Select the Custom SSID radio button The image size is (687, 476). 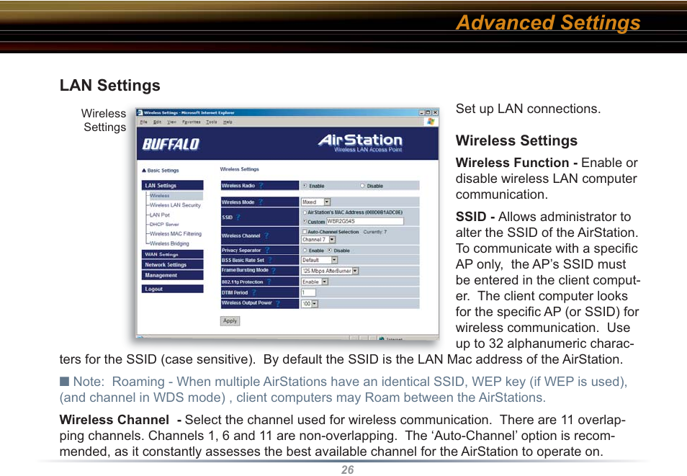[x=305, y=221]
